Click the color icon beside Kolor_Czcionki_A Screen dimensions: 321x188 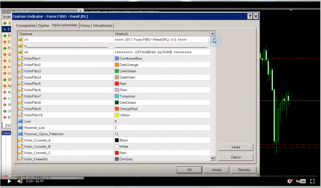coord(20,140)
